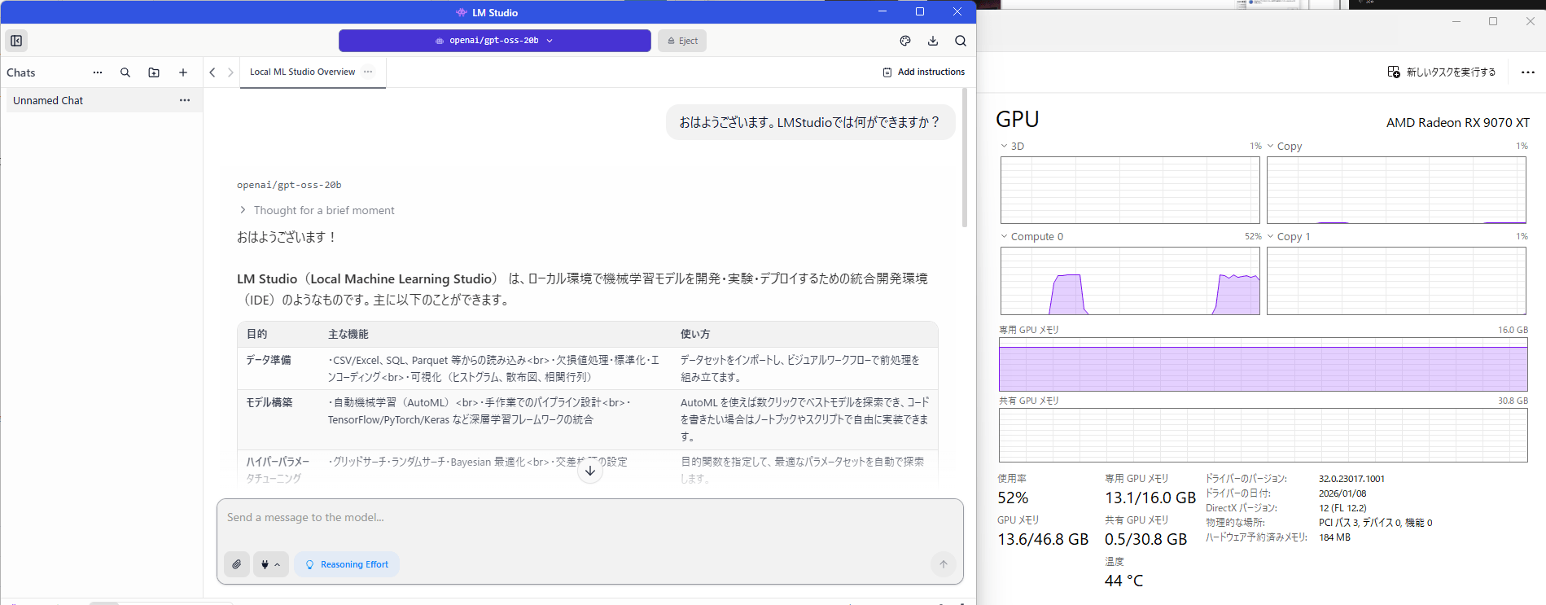Start a new chat with plus icon
This screenshot has width=1546, height=605.
pyautogui.click(x=183, y=72)
